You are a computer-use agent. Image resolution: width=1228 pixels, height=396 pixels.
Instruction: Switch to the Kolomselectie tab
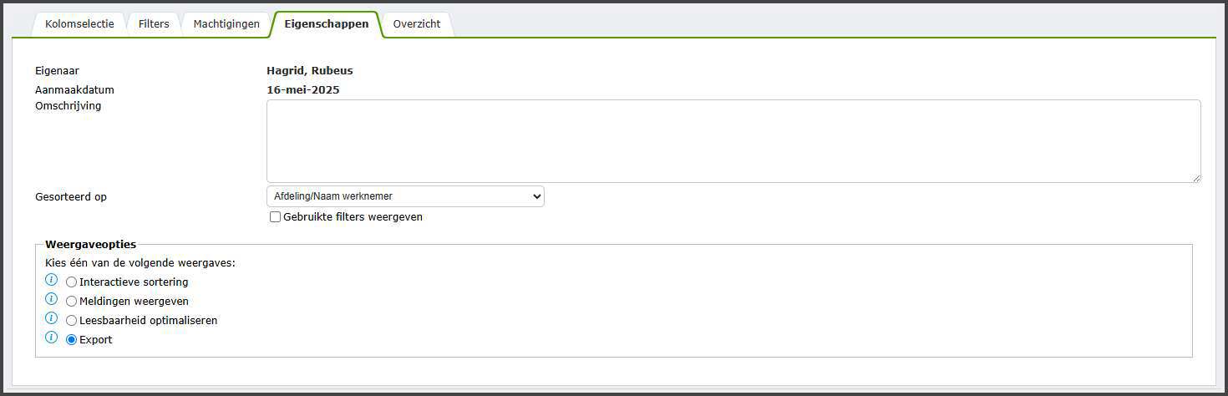click(x=79, y=24)
